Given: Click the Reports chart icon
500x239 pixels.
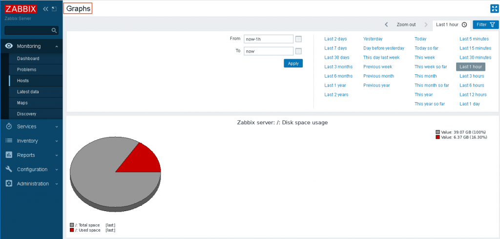Looking at the screenshot, I should point(9,155).
